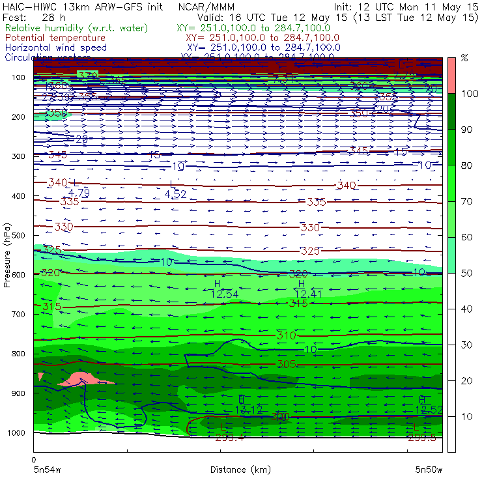
Task: Click the red 'Potential temperature' legend label
Action: (55, 38)
